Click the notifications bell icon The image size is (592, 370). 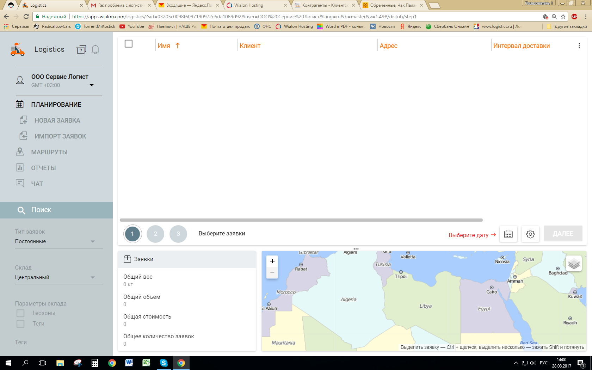click(x=95, y=50)
